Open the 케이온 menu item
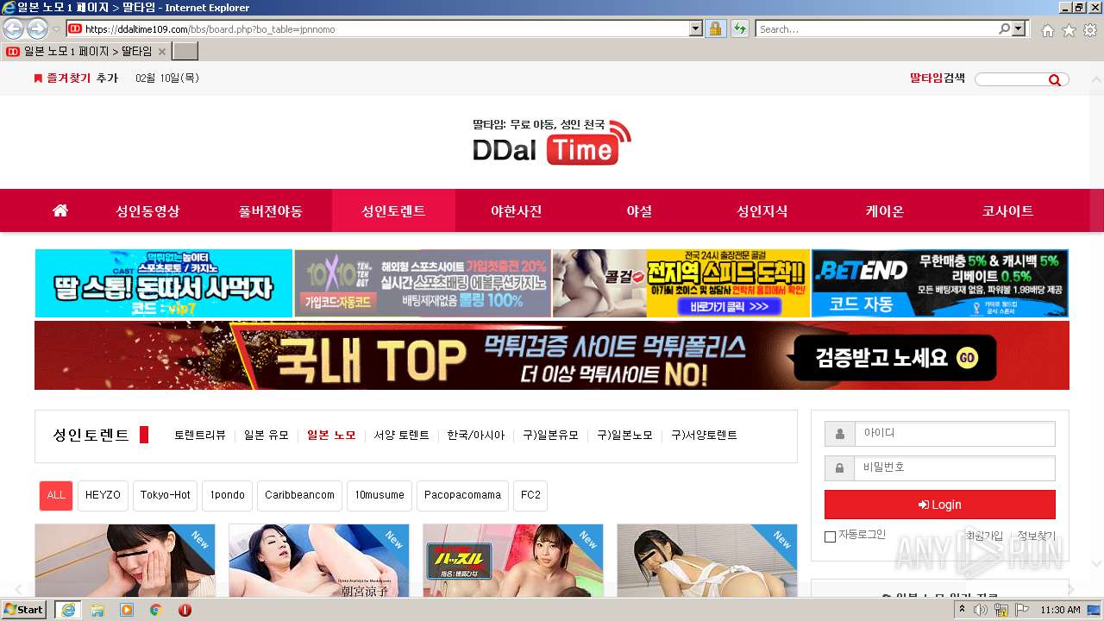Image resolution: width=1104 pixels, height=621 pixels. pos(885,210)
